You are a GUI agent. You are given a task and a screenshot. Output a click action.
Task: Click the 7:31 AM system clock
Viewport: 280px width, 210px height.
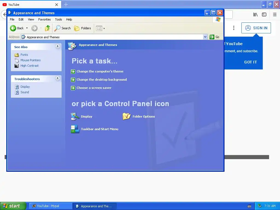[x=270, y=206]
